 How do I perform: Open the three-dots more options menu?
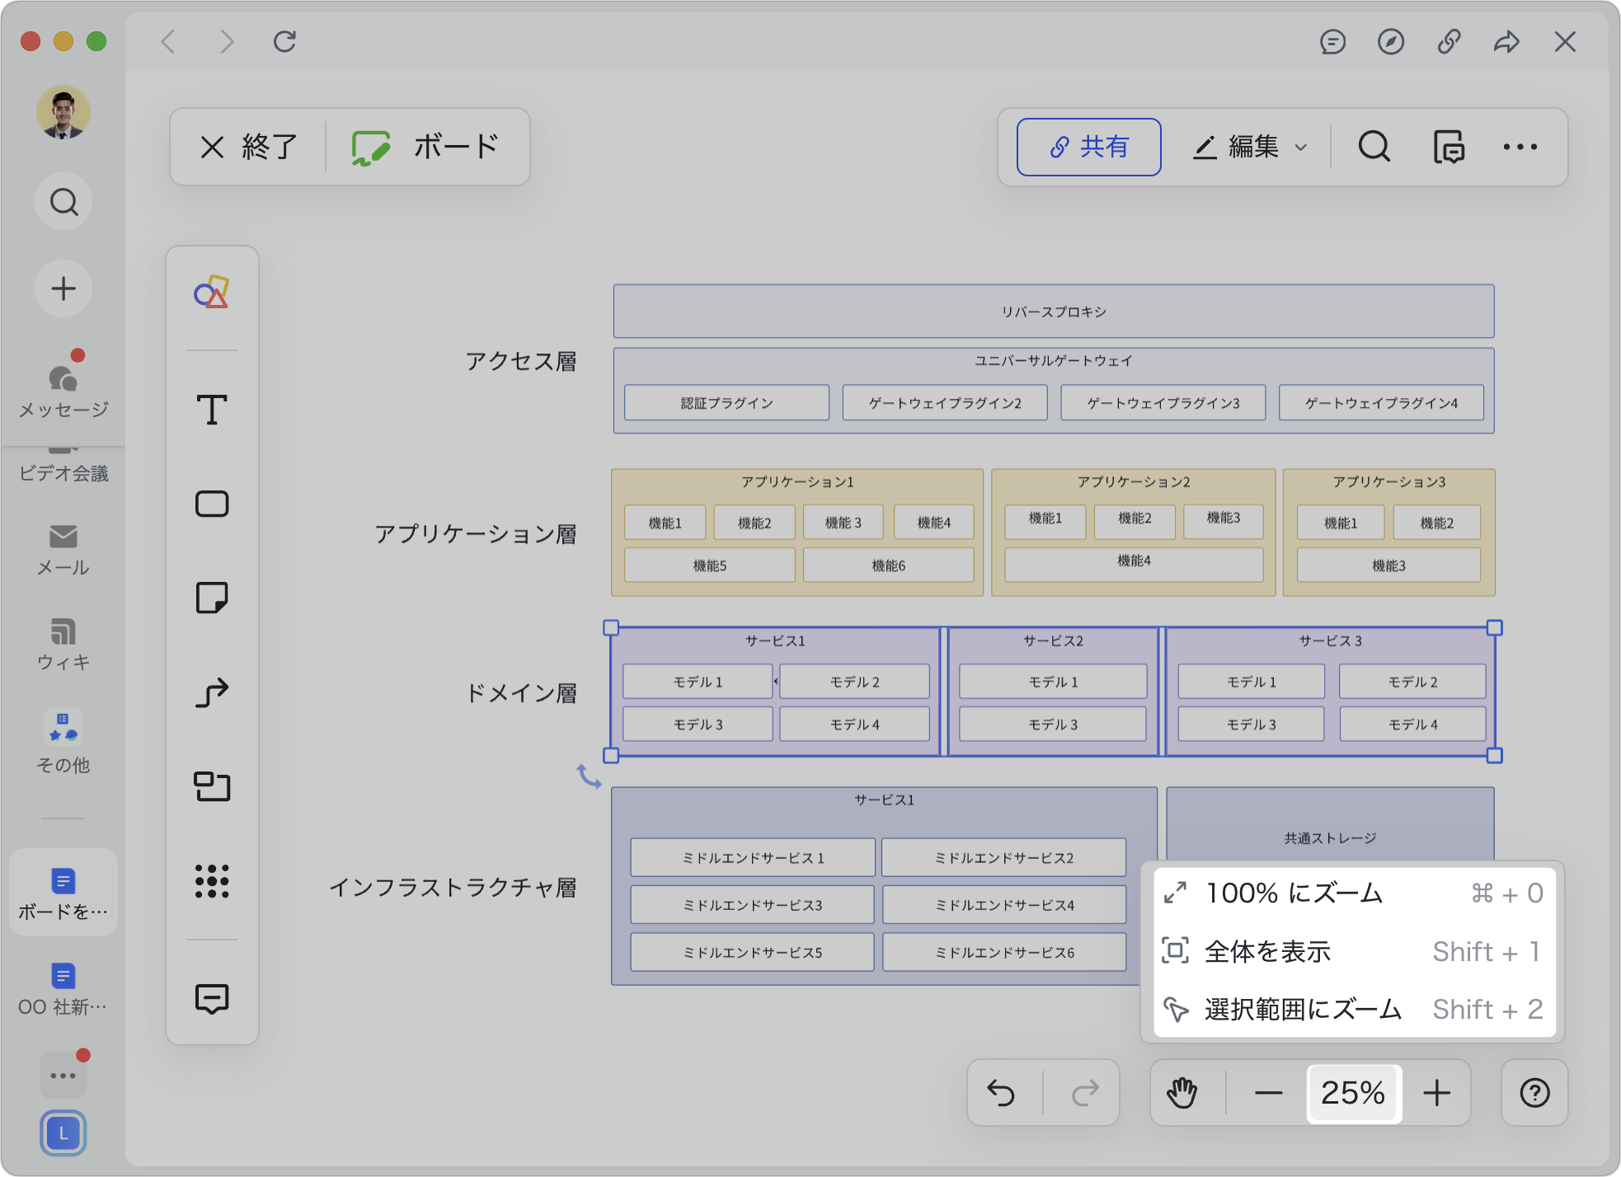pyautogui.click(x=1520, y=148)
